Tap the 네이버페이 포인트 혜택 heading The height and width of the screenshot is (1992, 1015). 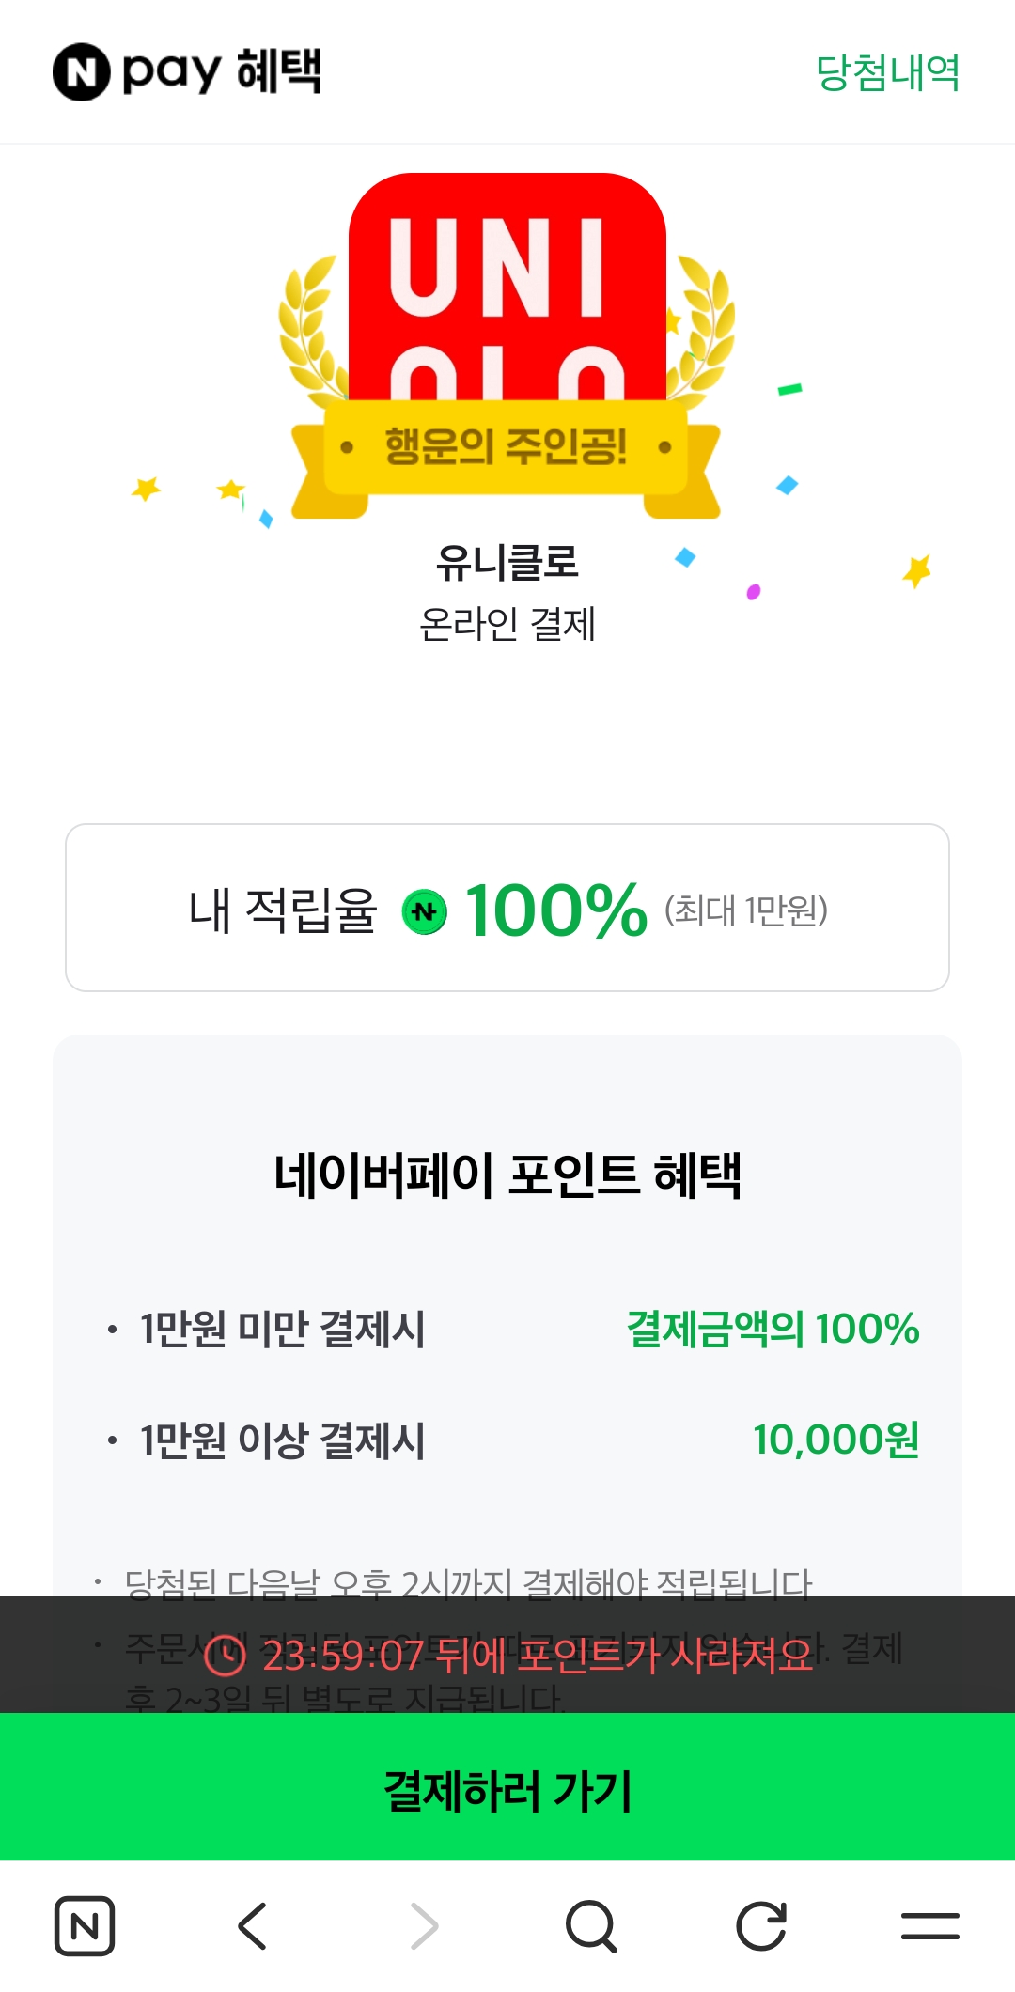pos(507,1175)
